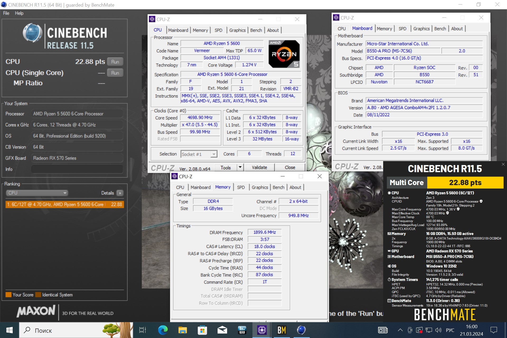507x338 pixels.
Task: Switch to the SPD tab in the Memory CPU-Z window
Action: [x=241, y=187]
